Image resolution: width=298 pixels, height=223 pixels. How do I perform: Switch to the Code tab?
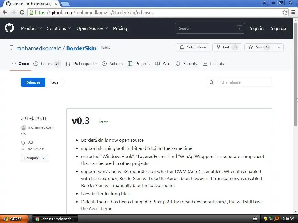[20, 64]
